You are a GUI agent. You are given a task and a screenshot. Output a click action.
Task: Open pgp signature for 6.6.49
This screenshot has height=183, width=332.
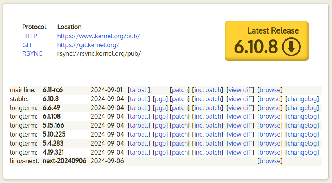pos(160,108)
